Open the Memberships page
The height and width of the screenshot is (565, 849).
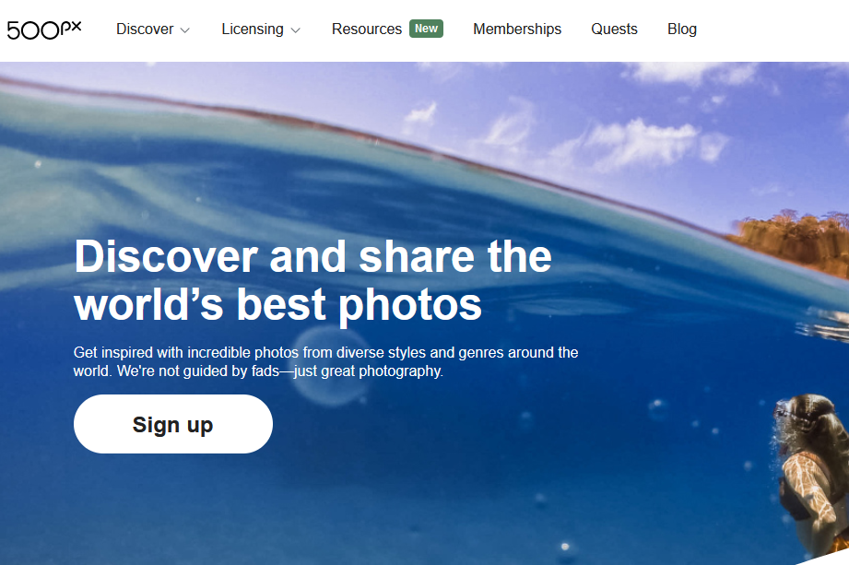(x=517, y=29)
